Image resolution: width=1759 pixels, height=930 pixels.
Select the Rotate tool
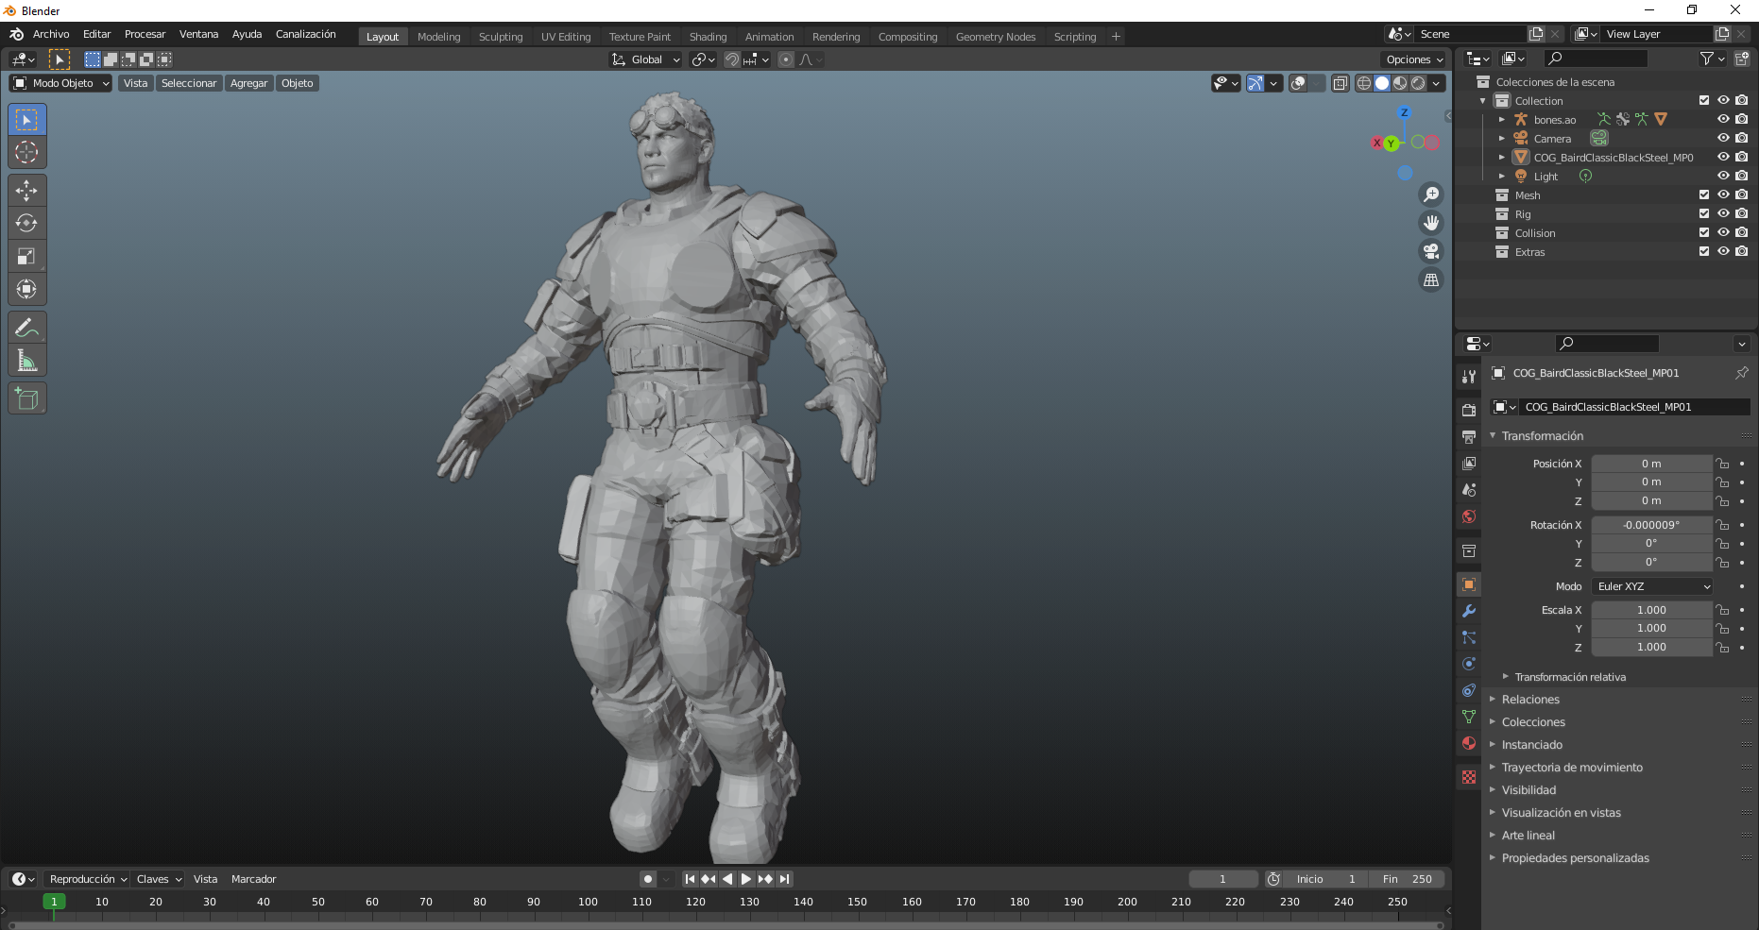26,224
